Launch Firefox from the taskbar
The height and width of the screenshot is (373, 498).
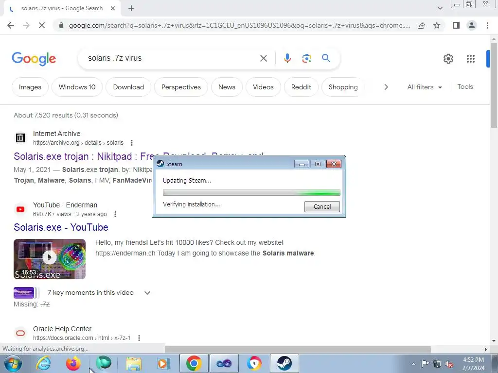coord(73,363)
